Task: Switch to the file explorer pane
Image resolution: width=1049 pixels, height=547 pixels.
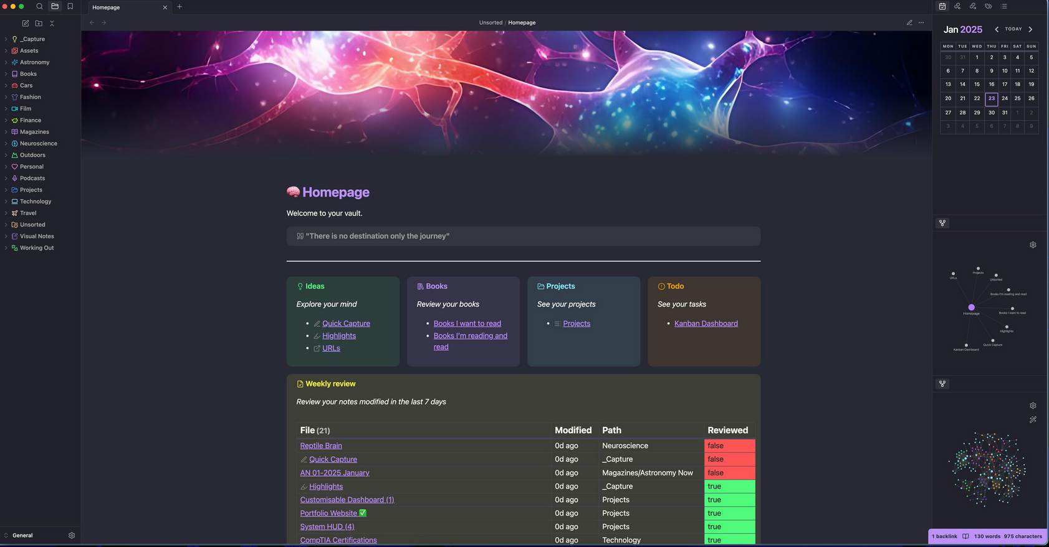Action: coord(55,7)
